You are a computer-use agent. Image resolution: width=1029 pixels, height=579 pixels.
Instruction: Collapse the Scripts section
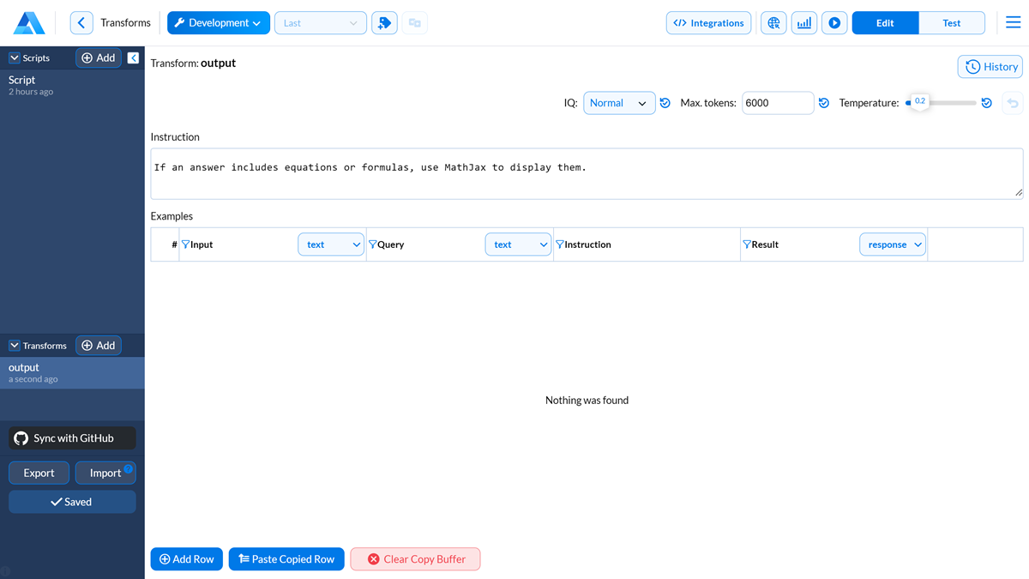tap(15, 58)
